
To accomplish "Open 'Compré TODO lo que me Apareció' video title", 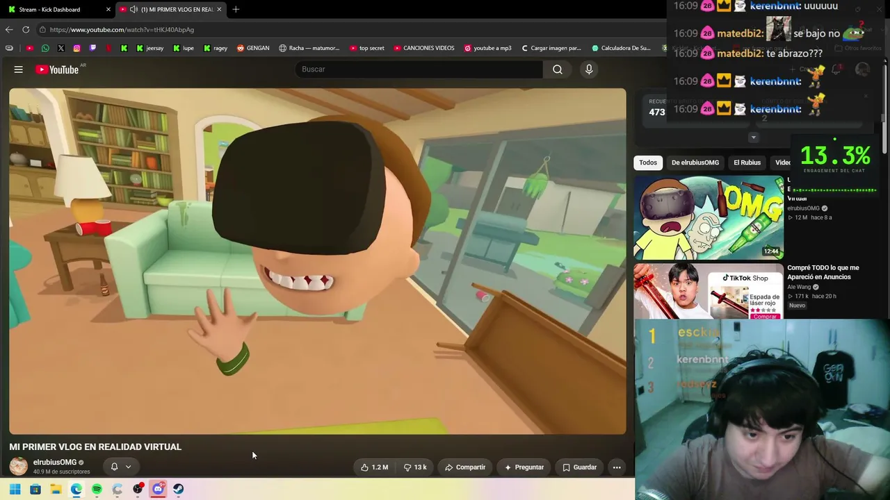I will [x=823, y=272].
